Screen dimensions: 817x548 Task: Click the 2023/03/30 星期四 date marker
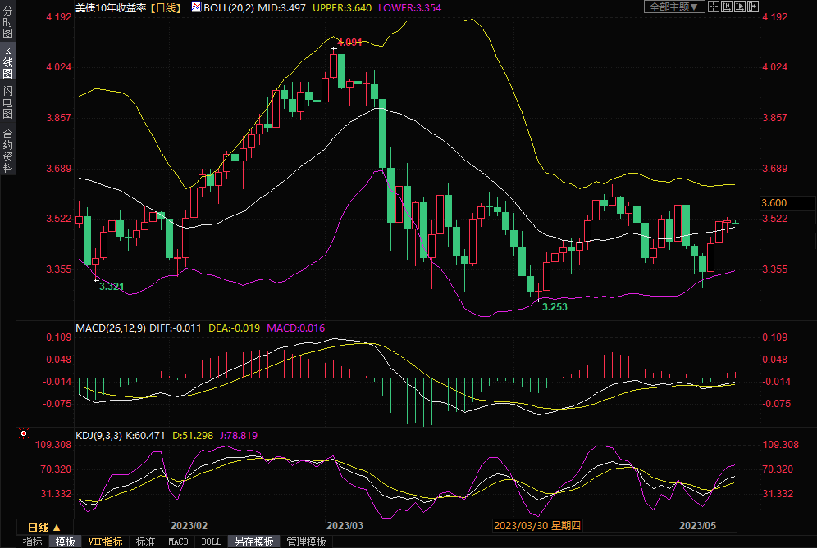pyautogui.click(x=537, y=526)
